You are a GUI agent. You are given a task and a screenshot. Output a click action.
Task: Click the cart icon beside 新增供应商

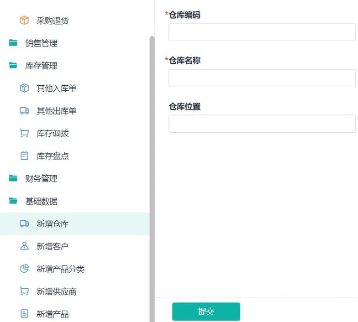coord(24,291)
